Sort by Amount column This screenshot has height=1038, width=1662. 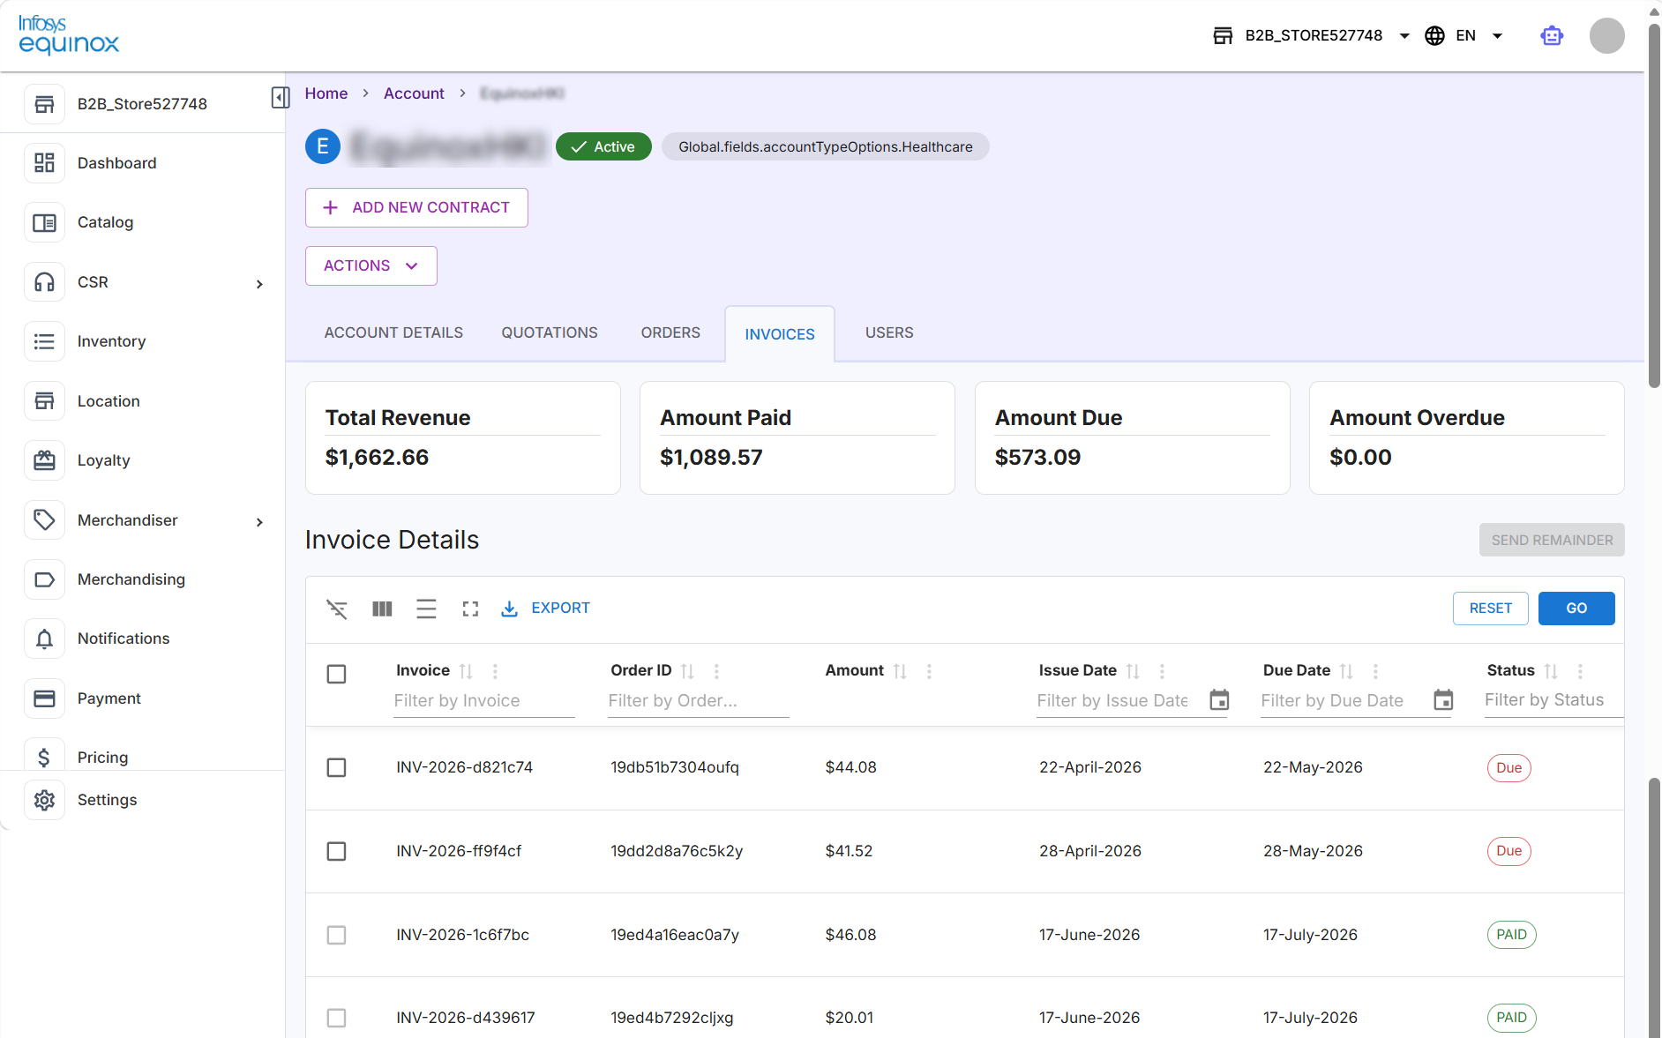[900, 671]
